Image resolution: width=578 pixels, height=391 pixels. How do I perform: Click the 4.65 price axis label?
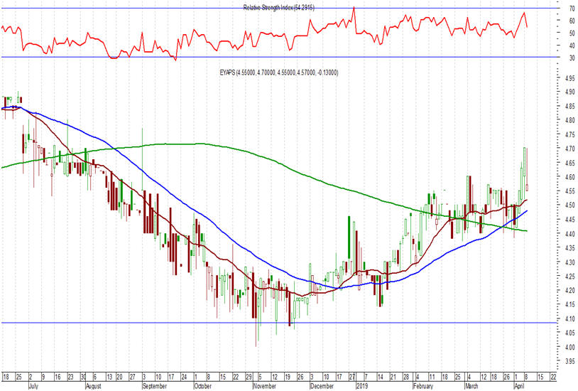click(569, 164)
